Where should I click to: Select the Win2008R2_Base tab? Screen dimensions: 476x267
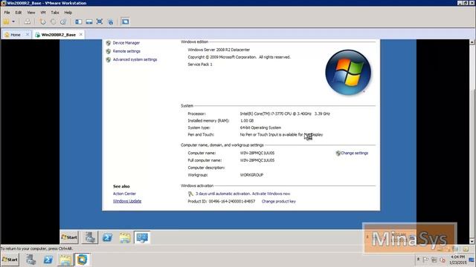coord(58,35)
